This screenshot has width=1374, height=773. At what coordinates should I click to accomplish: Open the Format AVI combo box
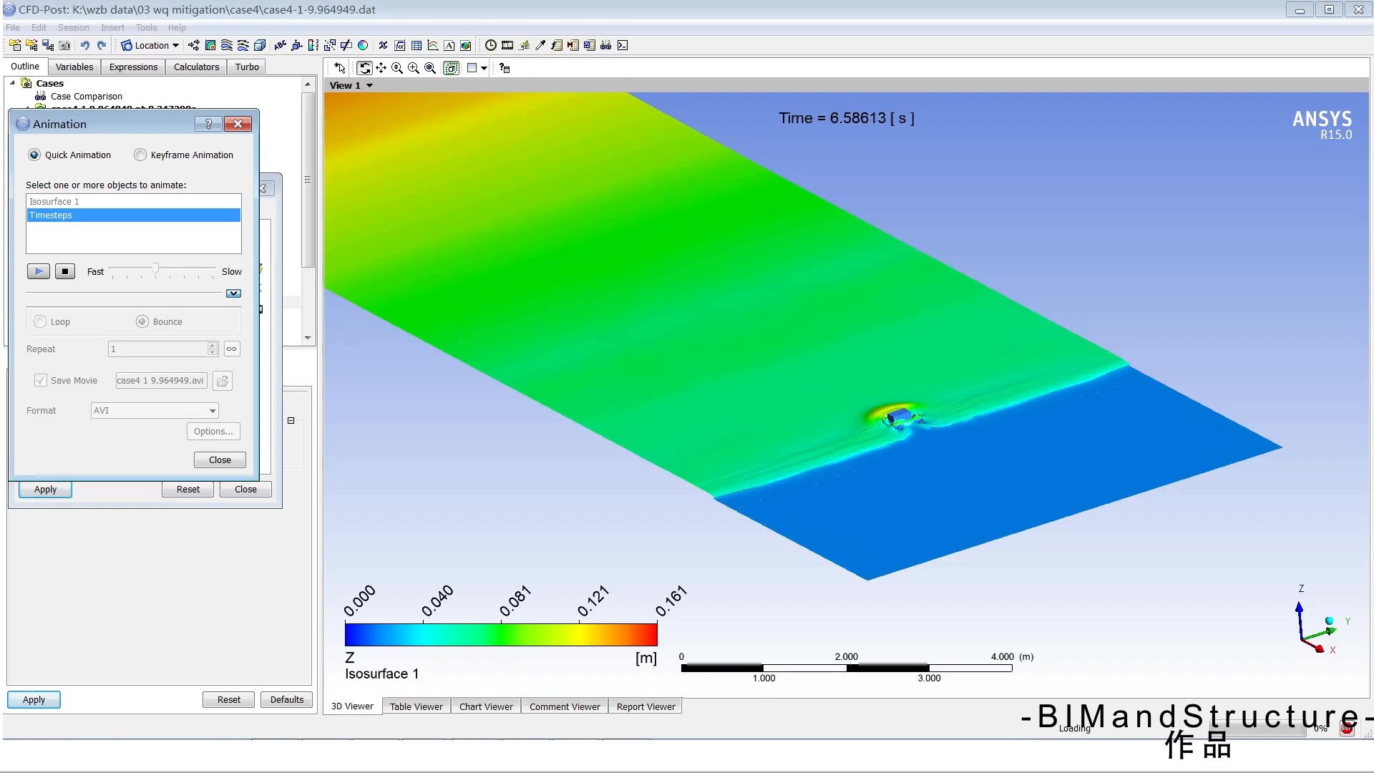pyautogui.click(x=155, y=410)
